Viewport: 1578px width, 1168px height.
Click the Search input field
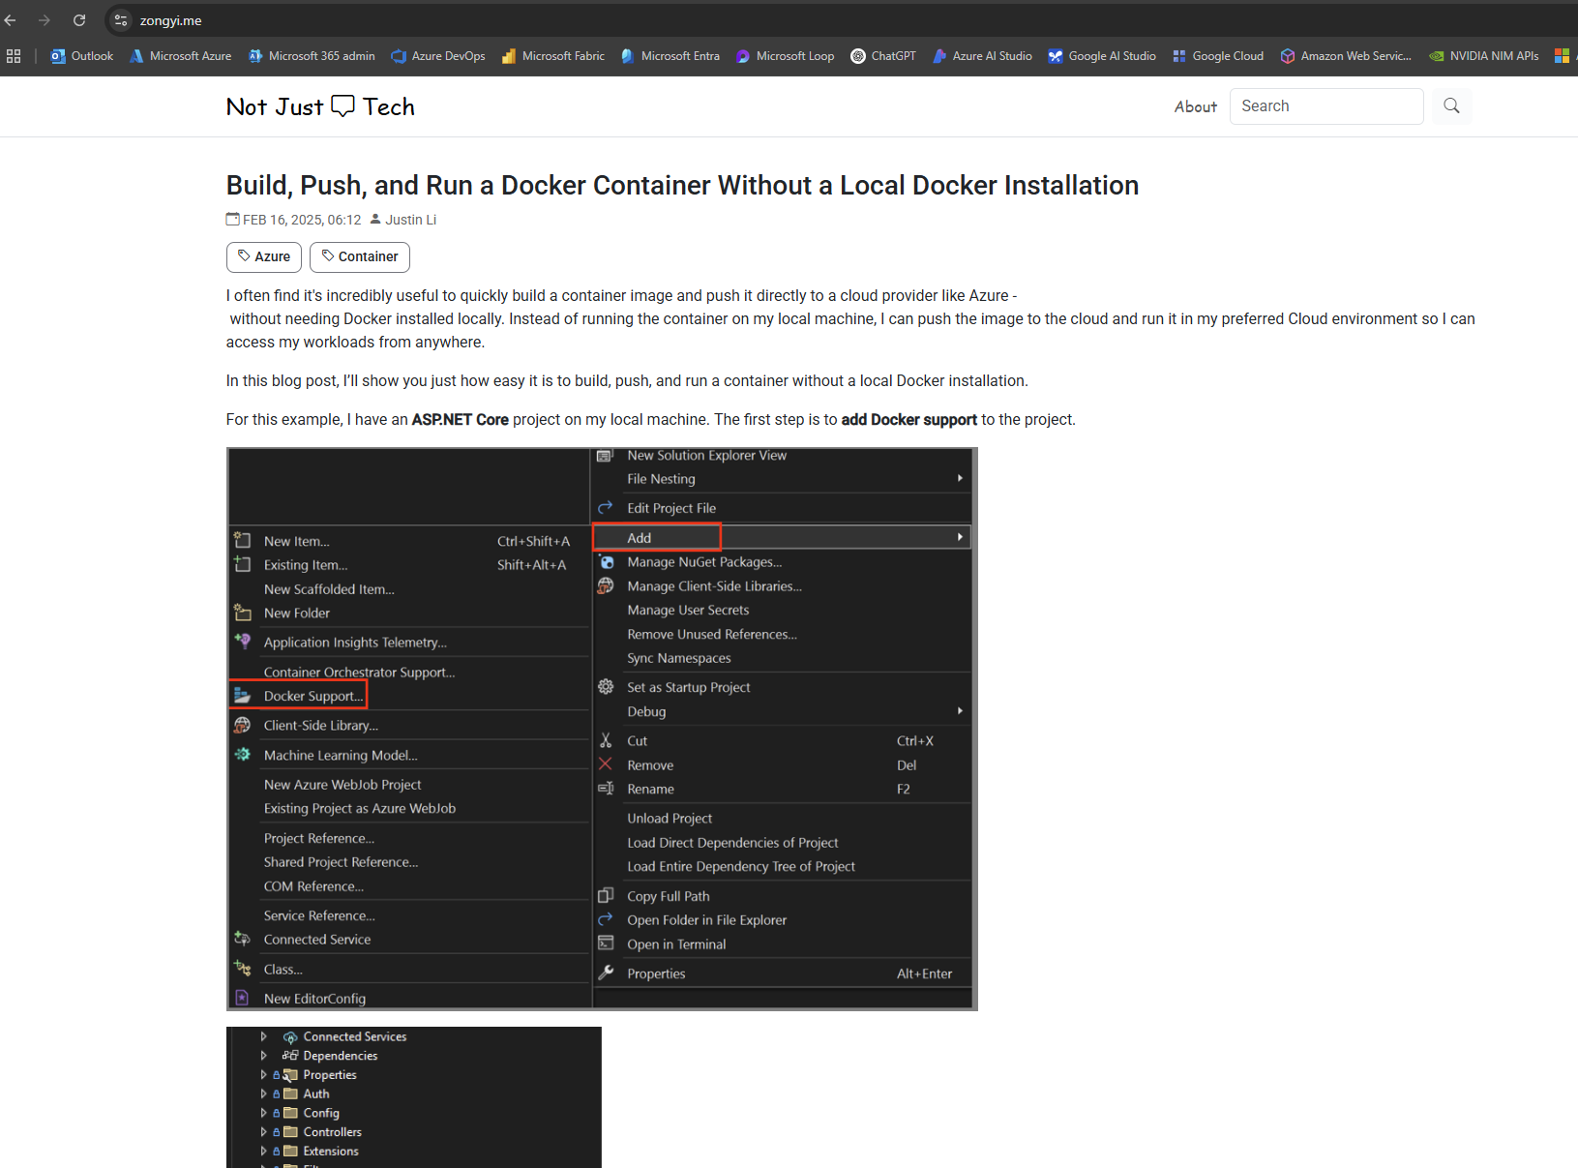click(1326, 106)
